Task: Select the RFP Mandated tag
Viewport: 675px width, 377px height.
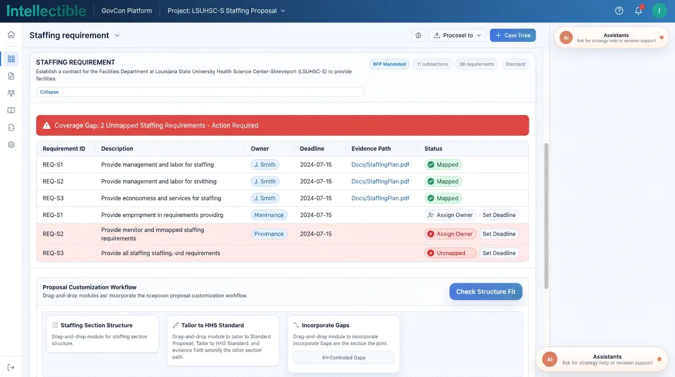Action: pos(389,64)
